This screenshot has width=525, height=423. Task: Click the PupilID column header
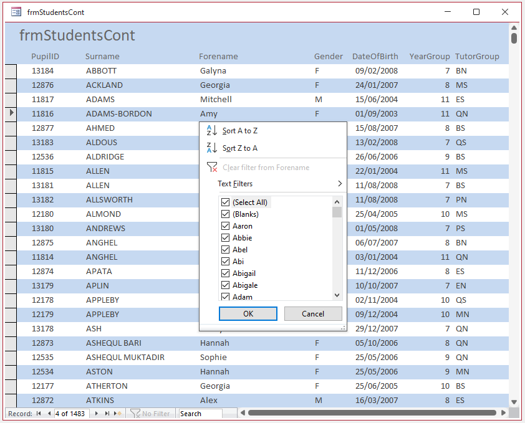pyautogui.click(x=45, y=56)
